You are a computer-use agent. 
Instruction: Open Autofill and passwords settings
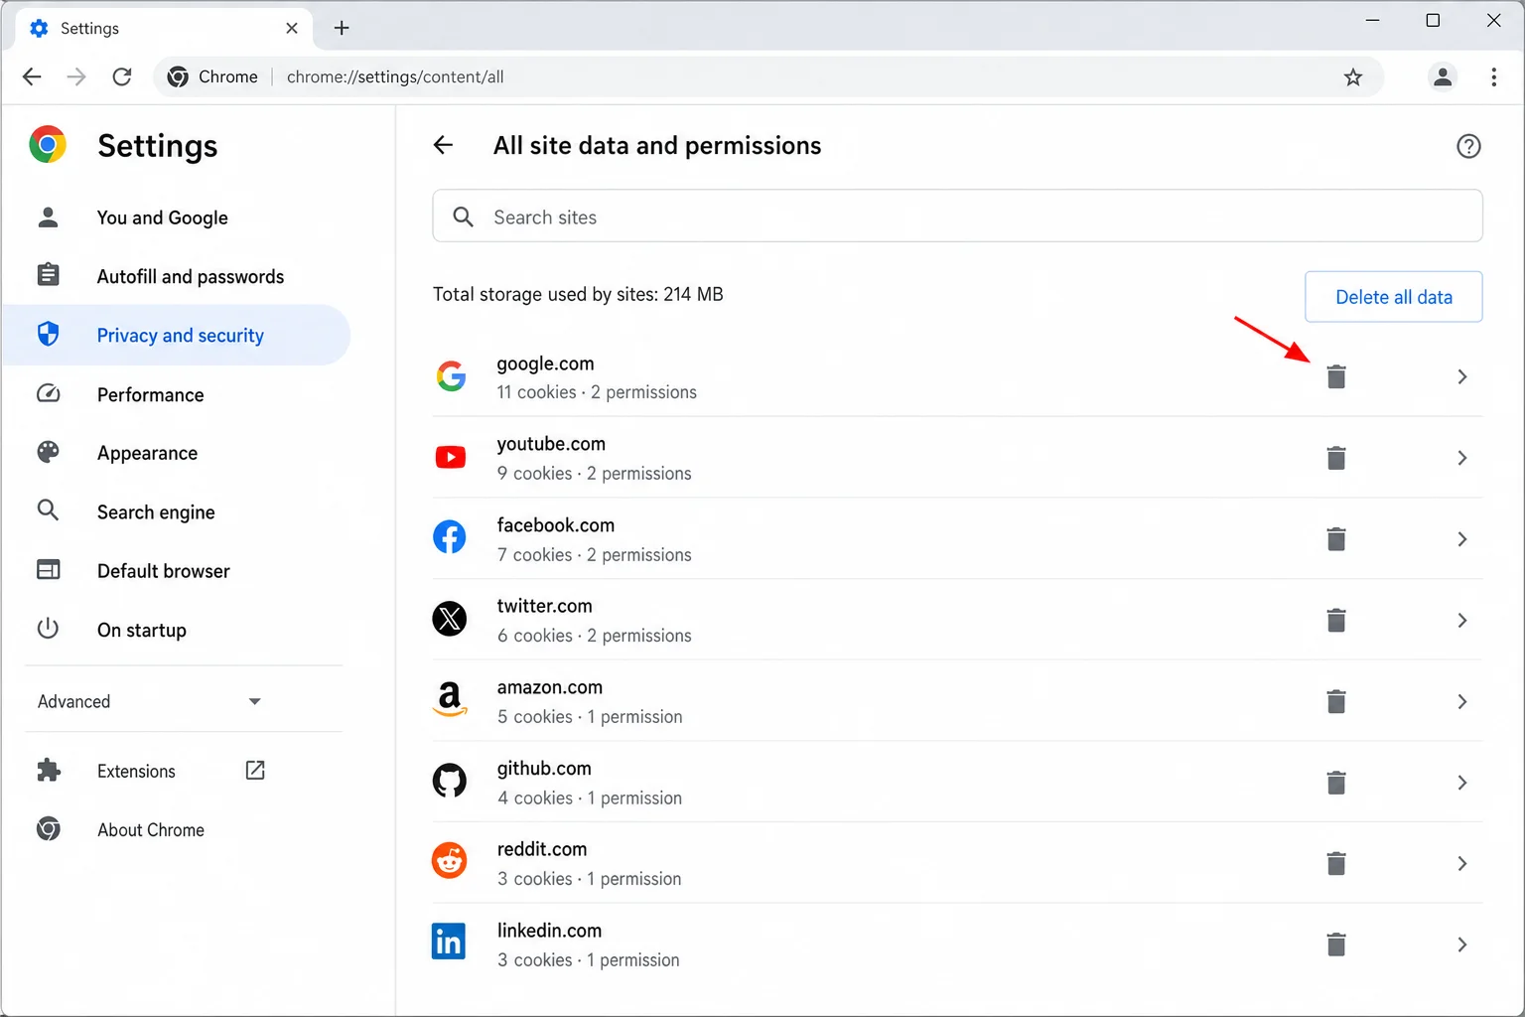tap(177, 276)
